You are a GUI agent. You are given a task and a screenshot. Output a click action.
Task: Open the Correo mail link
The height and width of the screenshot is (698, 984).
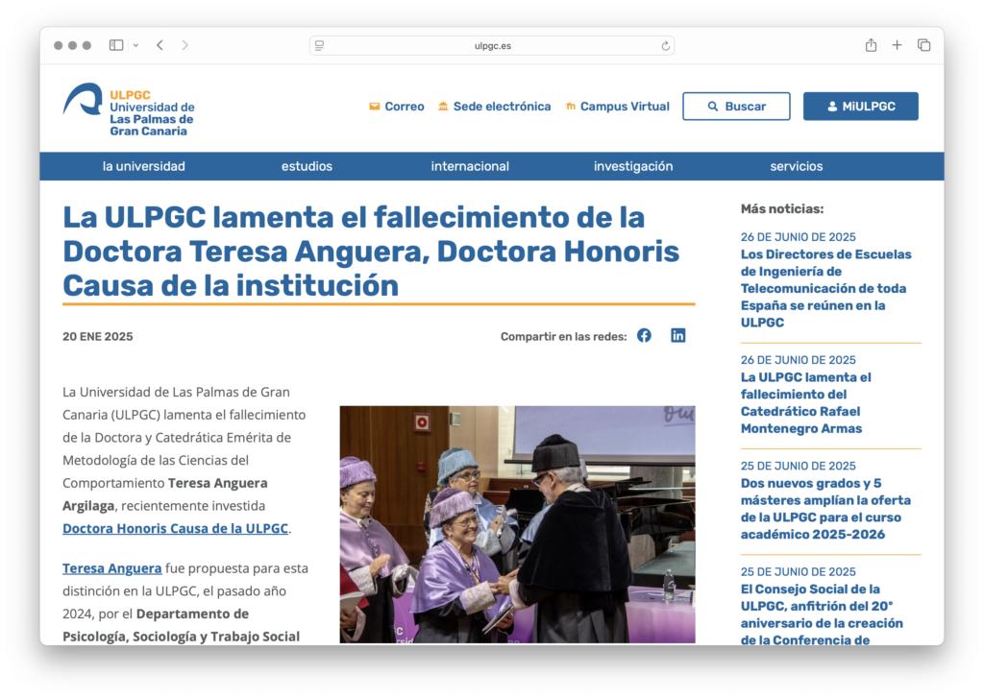397,107
